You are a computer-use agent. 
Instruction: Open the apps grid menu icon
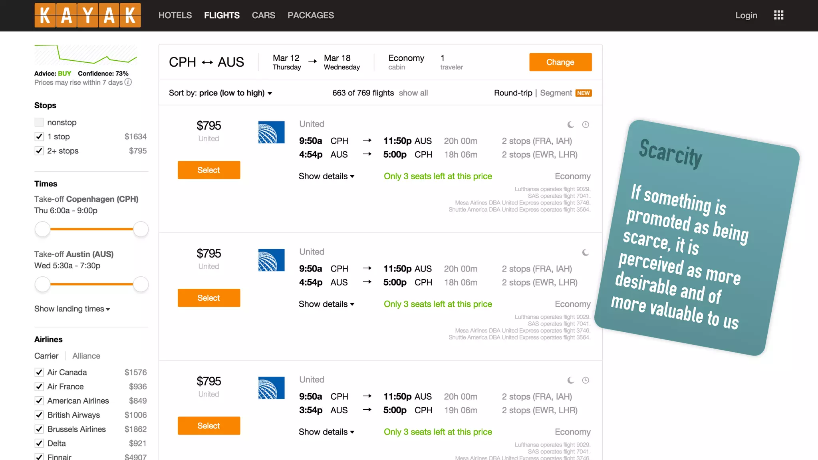tap(778, 15)
